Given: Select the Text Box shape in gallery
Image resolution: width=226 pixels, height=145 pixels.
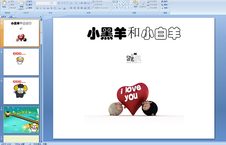Looking at the screenshot, I should click(114, 2).
